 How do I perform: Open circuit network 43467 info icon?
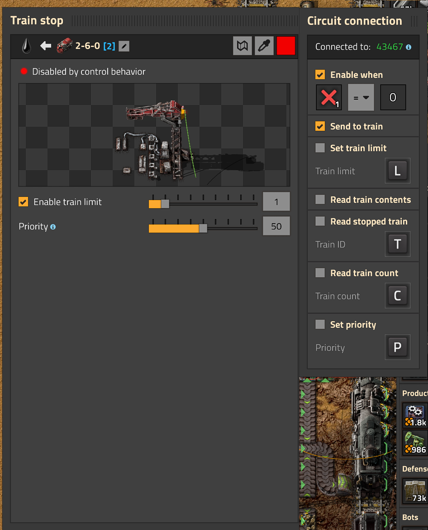(x=409, y=48)
